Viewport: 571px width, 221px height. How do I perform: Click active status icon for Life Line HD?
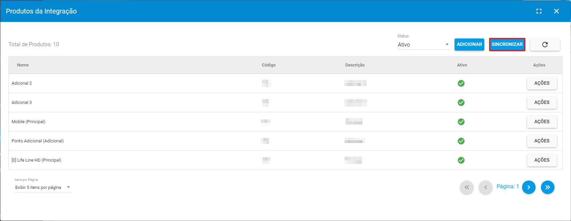(461, 160)
